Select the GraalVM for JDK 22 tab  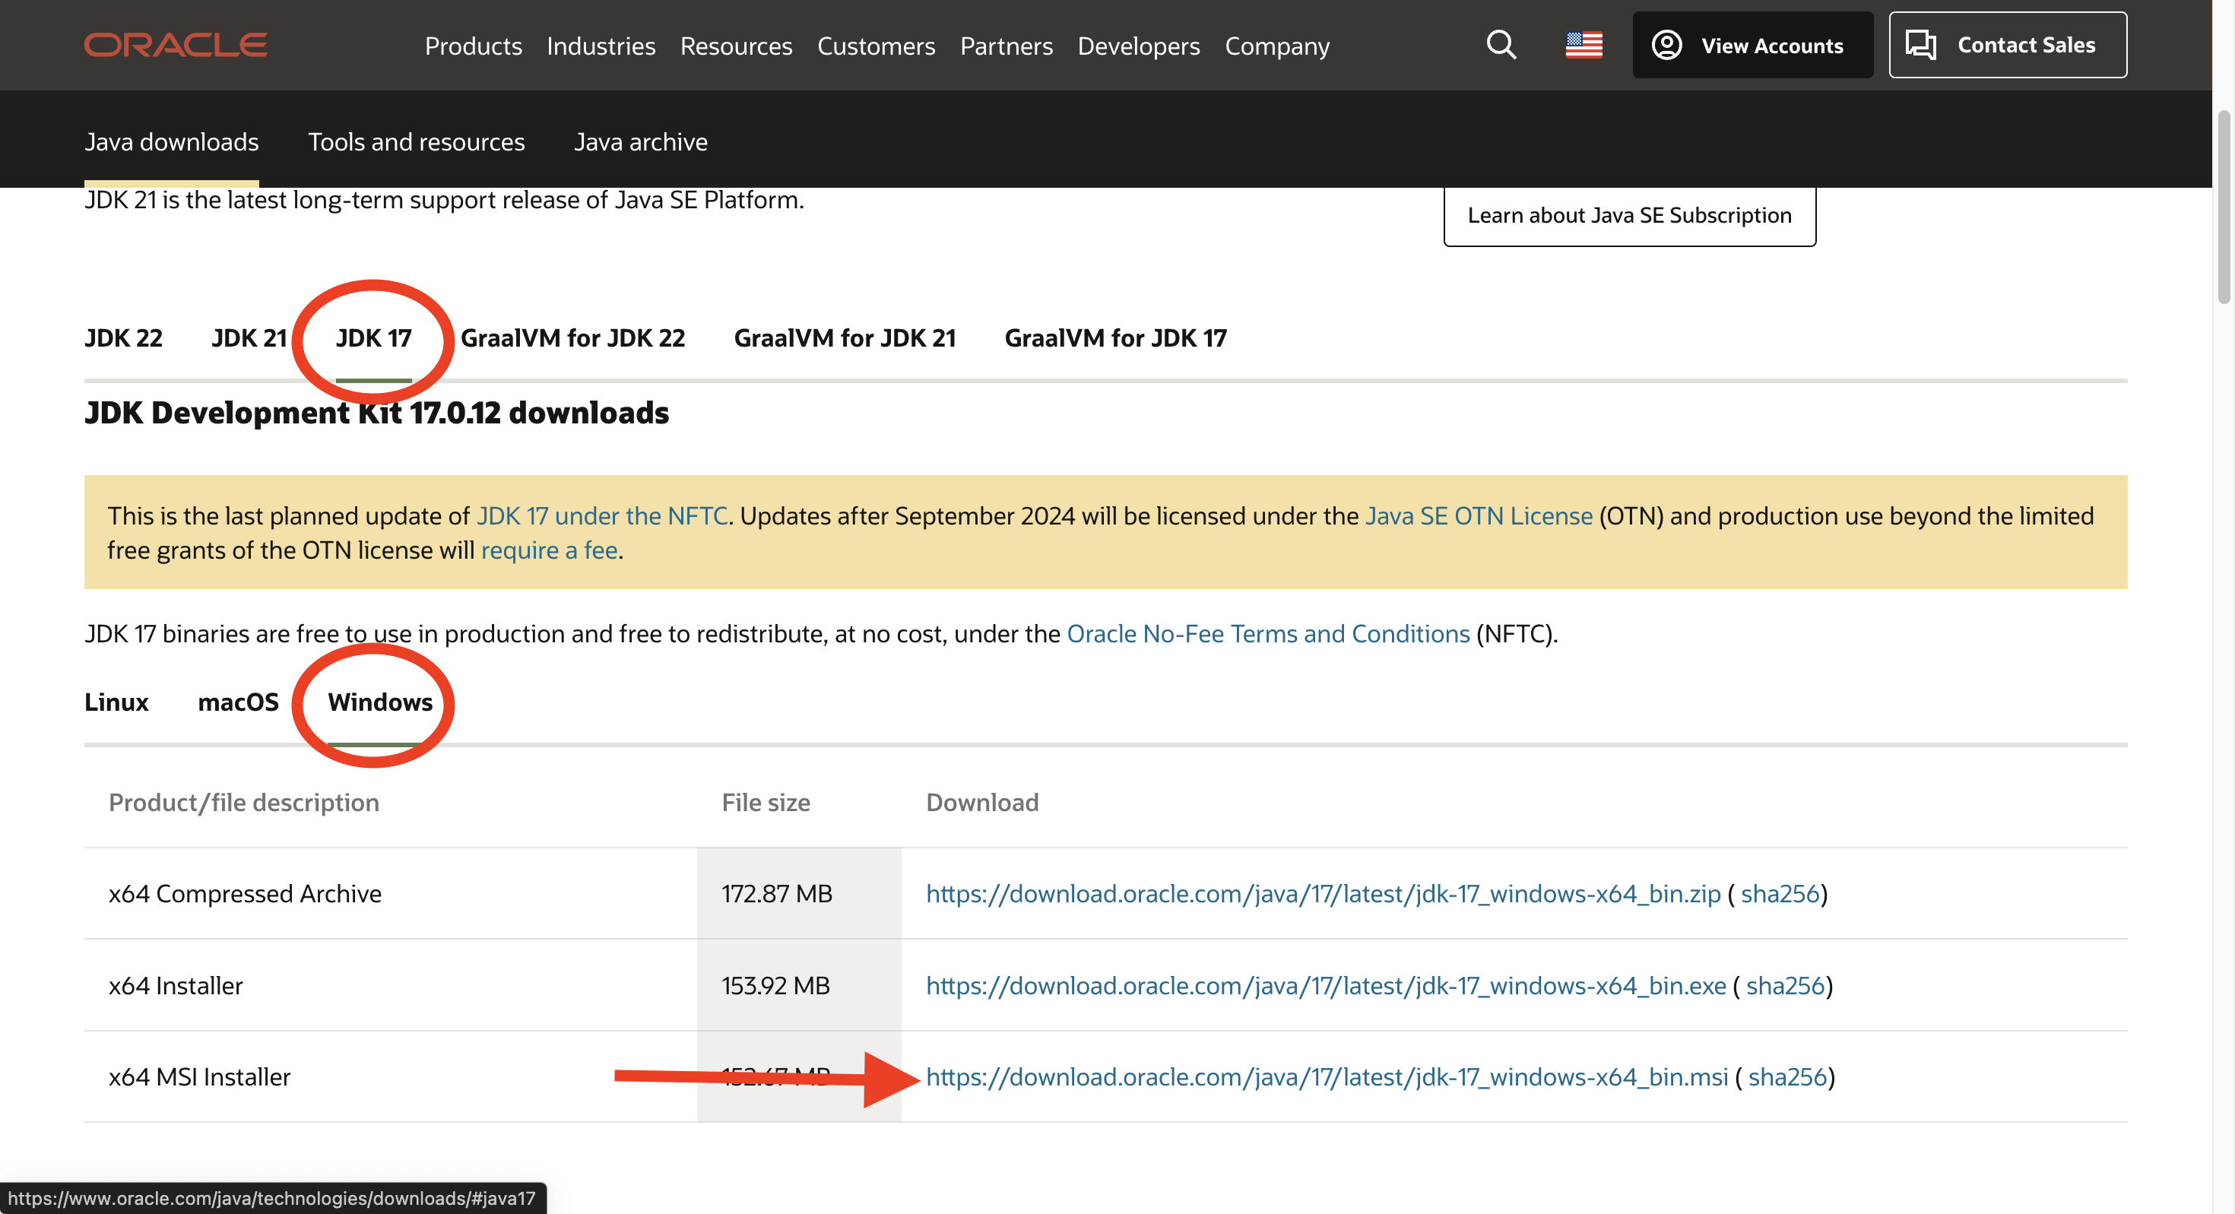[x=572, y=338]
